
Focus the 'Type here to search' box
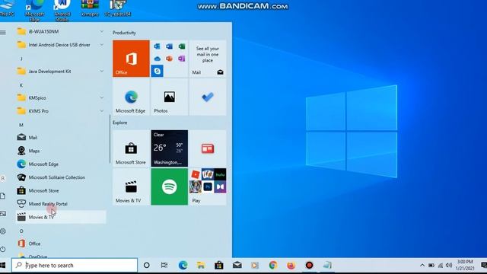(75, 265)
